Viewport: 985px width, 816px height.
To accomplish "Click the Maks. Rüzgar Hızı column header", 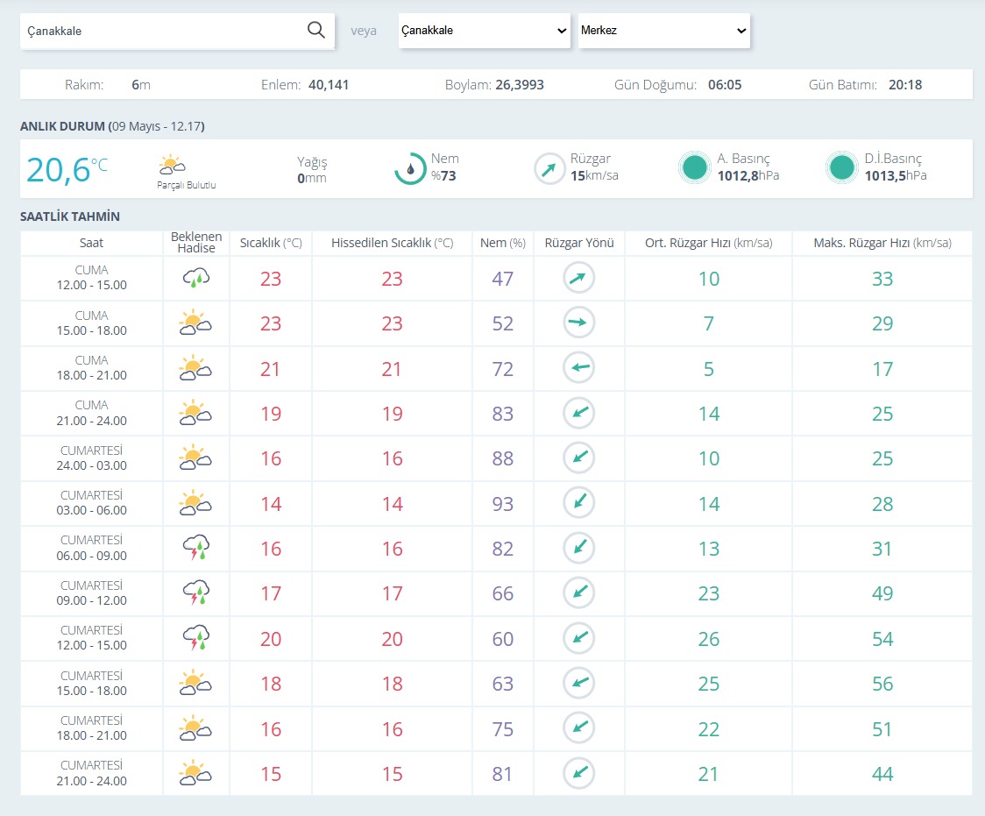I will coord(882,243).
